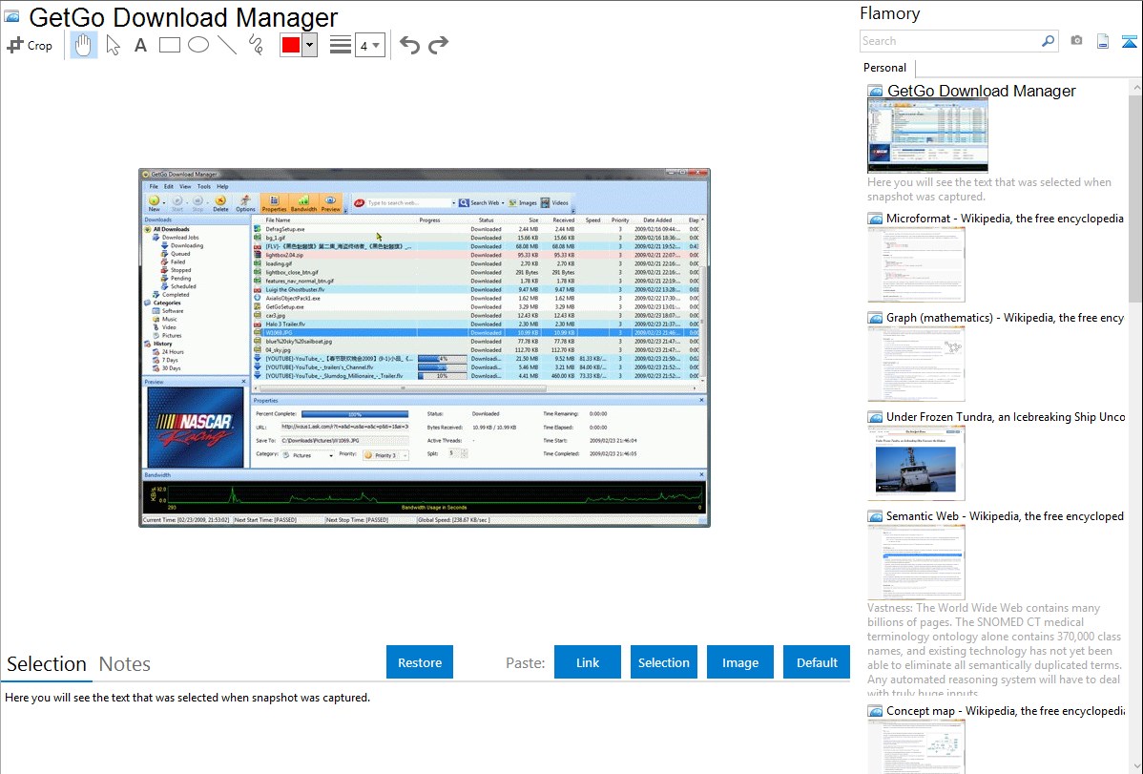Click the icon beside the sidebar GetGo Download Manager title
Image resolution: width=1143 pixels, height=774 pixels.
coord(875,92)
